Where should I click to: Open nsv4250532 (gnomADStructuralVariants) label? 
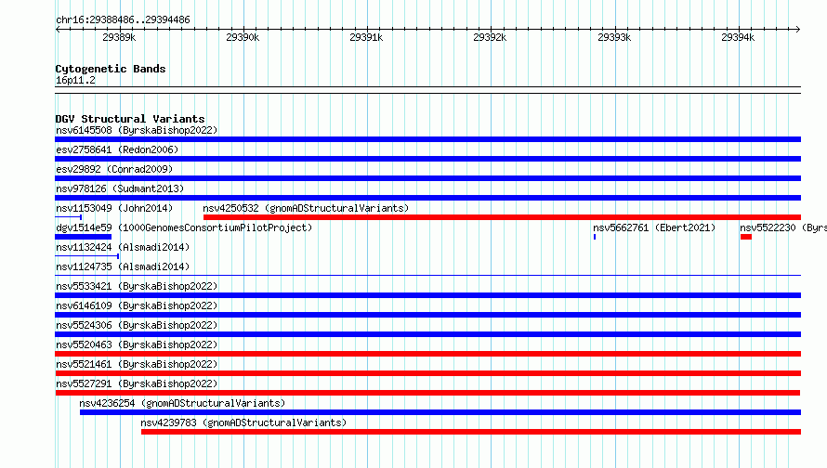coord(306,208)
